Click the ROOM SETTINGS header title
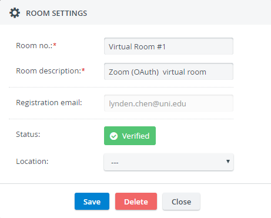This screenshot has height=218, width=271. (x=56, y=14)
